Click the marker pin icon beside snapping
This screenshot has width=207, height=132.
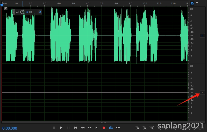pos(197,3)
